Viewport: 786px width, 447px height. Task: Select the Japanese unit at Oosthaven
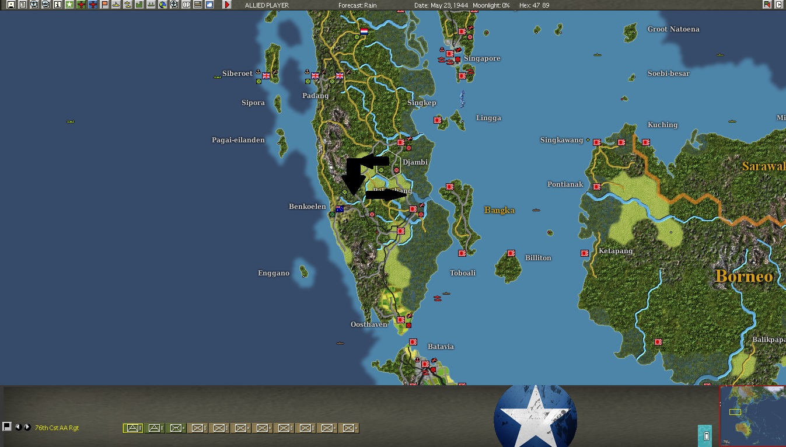(401, 320)
